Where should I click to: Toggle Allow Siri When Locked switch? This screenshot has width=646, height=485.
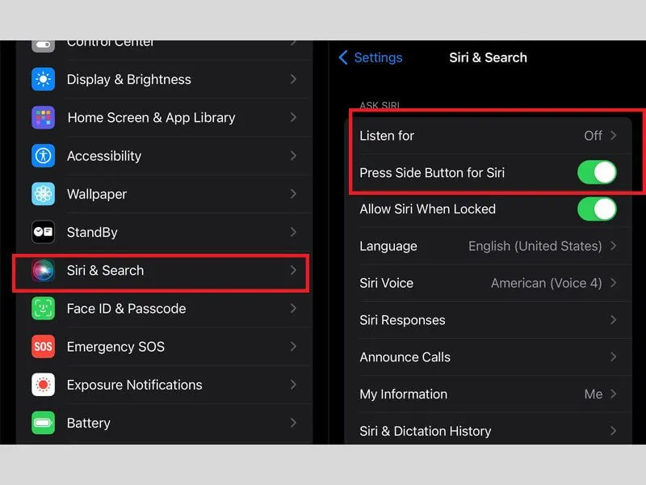597,209
